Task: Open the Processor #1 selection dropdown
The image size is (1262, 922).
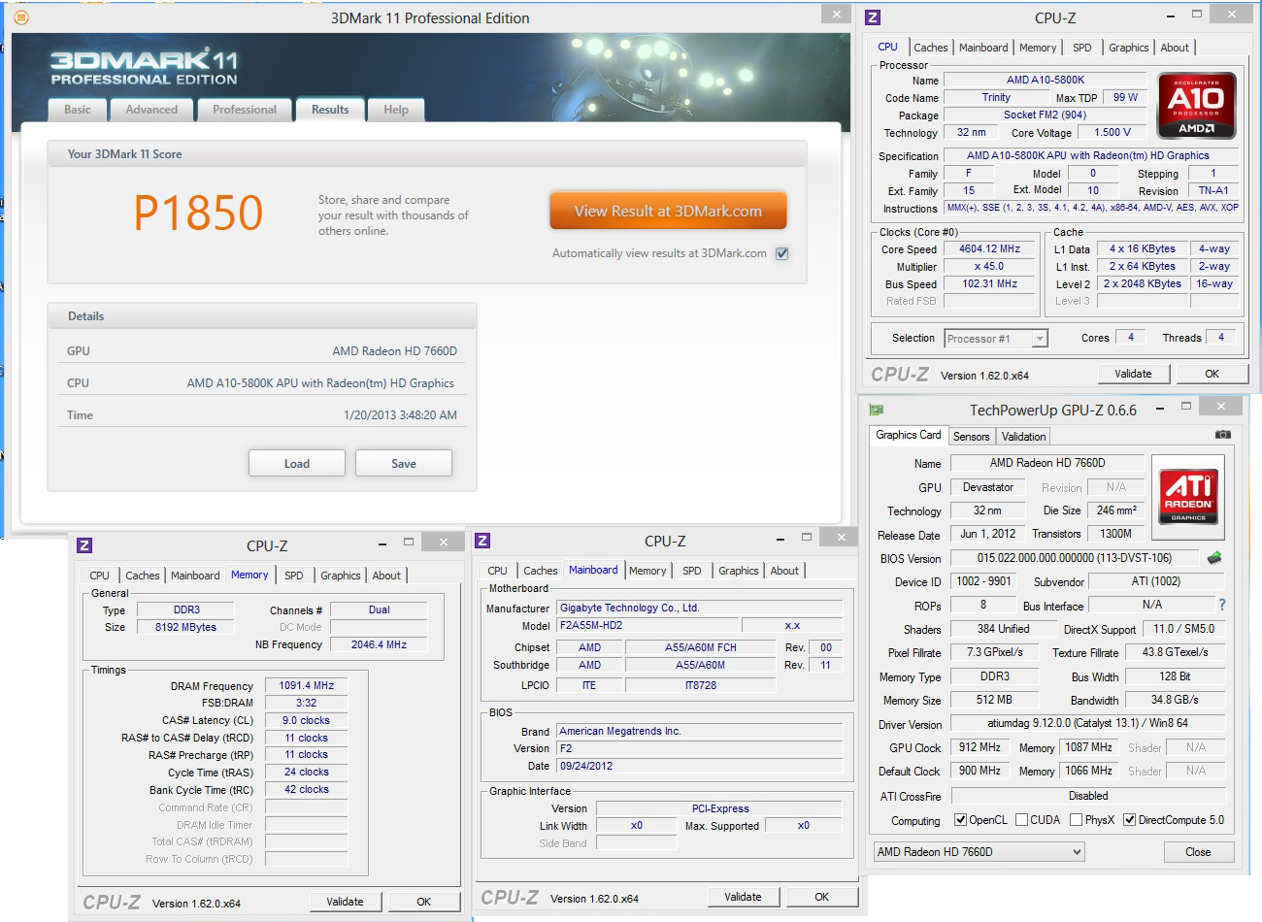Action: [x=996, y=339]
